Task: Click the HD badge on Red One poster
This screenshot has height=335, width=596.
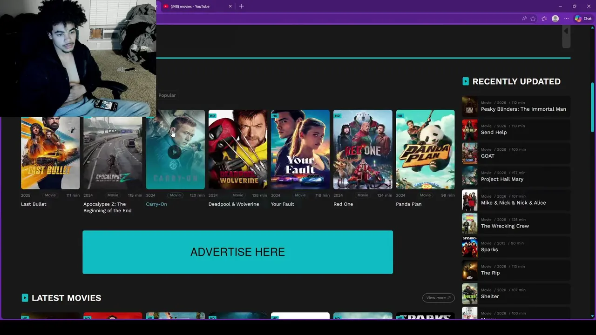Action: [337, 116]
